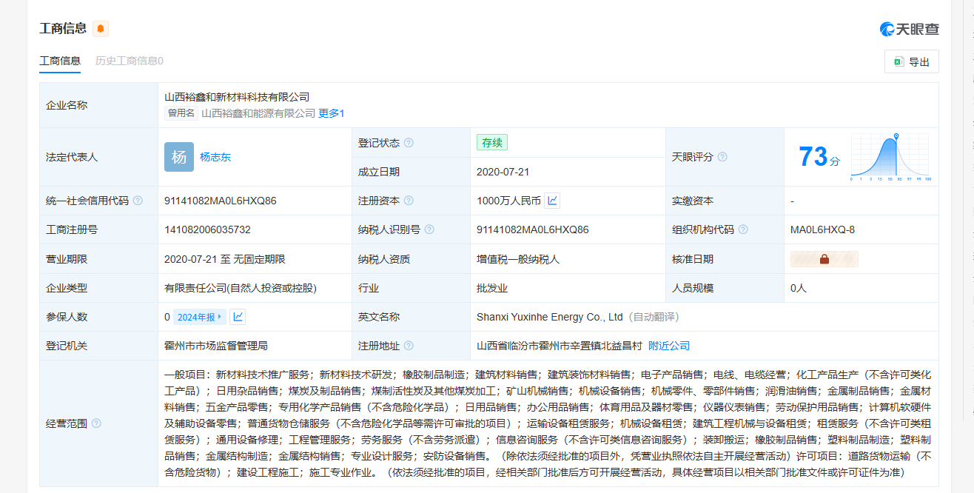Click the orange notification bell icon

tap(101, 29)
